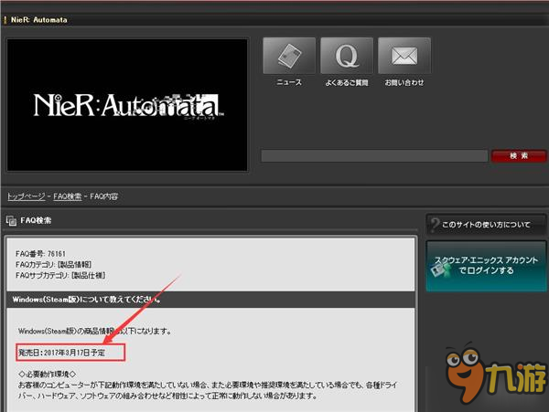Viewport: 549px width, 412px height.
Task: Select the お問い合わせ menu label
Action: 404,82
